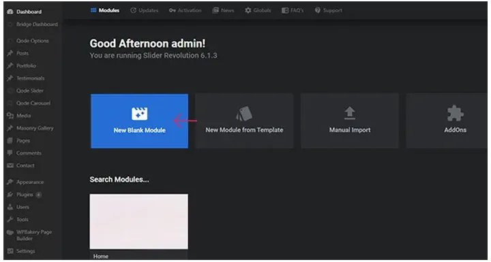Screen dimensions: 491x262
Task: Go to Qode Slider menu item
Action: [30, 91]
